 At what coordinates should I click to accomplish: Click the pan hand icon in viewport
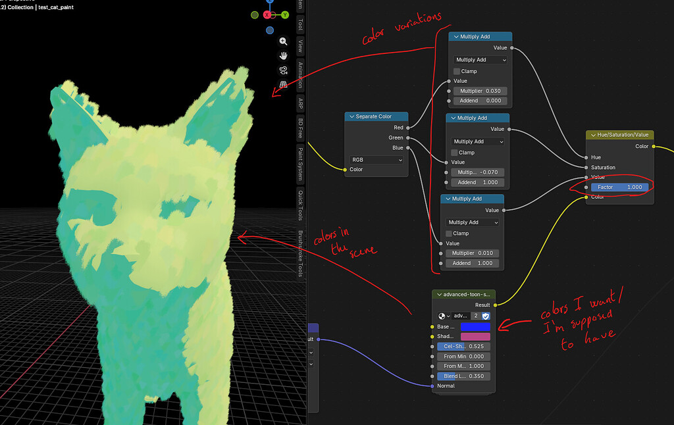point(283,56)
